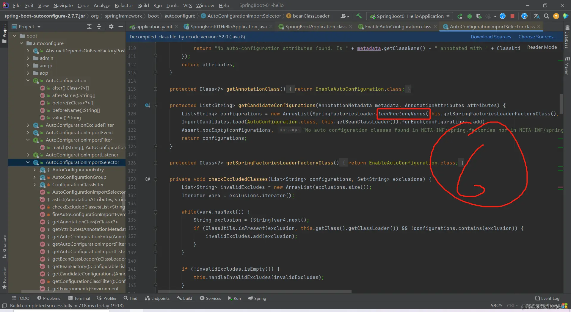The image size is (571, 312).
Task: Collapse the AutoConfiguration class node
Action: [28, 80]
